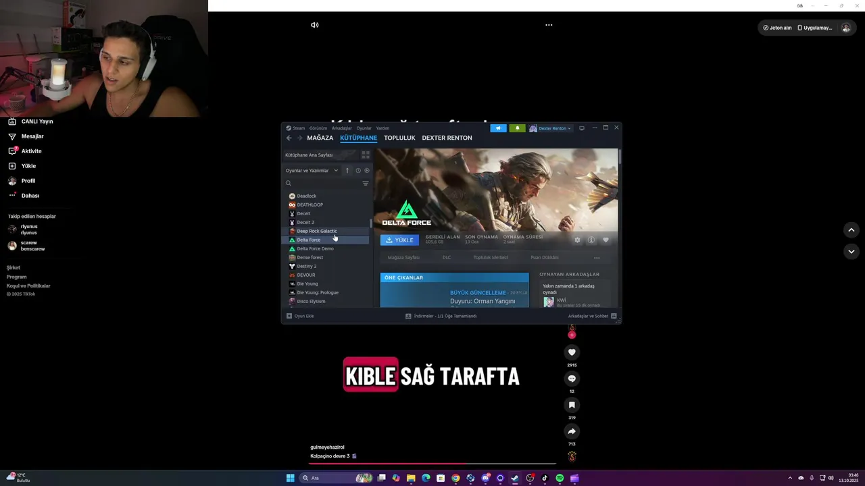Screen dimensions: 865x486
Task: Open the Arkadaşlar menu
Action: click(x=342, y=128)
